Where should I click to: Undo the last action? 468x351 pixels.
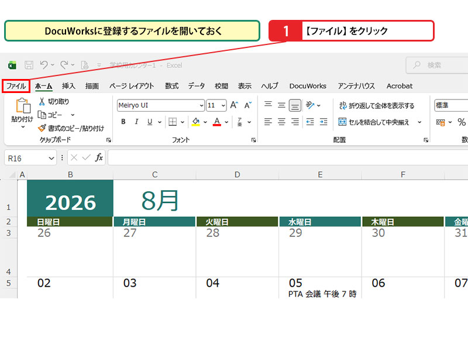tap(44, 65)
